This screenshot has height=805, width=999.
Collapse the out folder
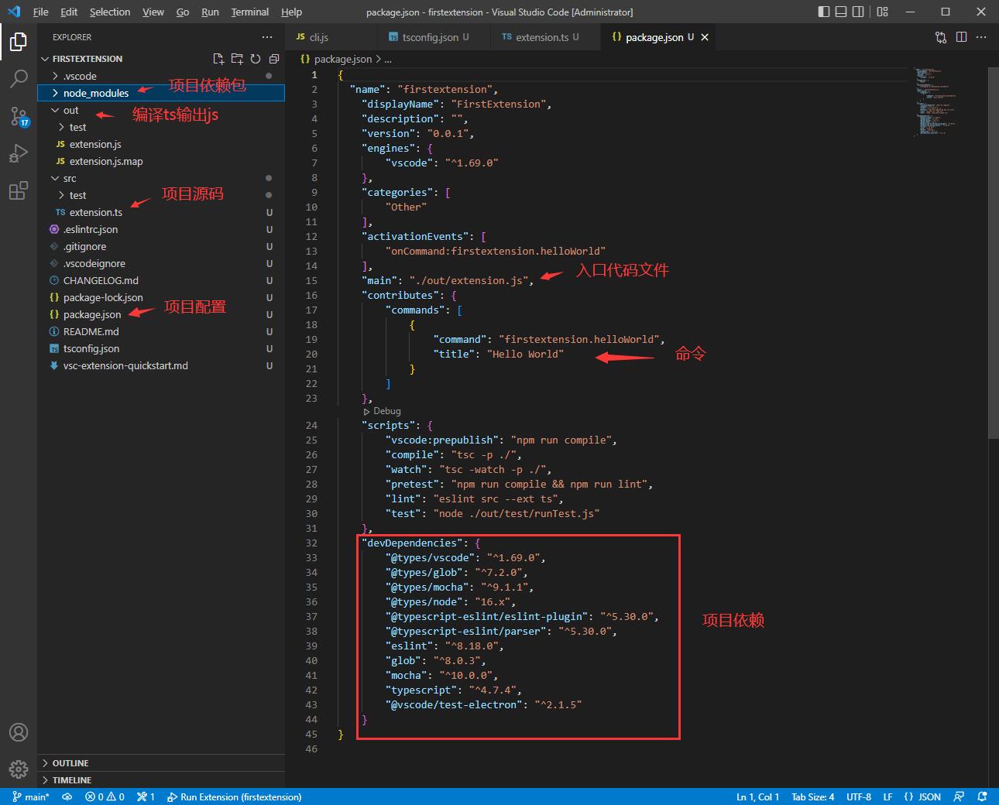coord(161,110)
